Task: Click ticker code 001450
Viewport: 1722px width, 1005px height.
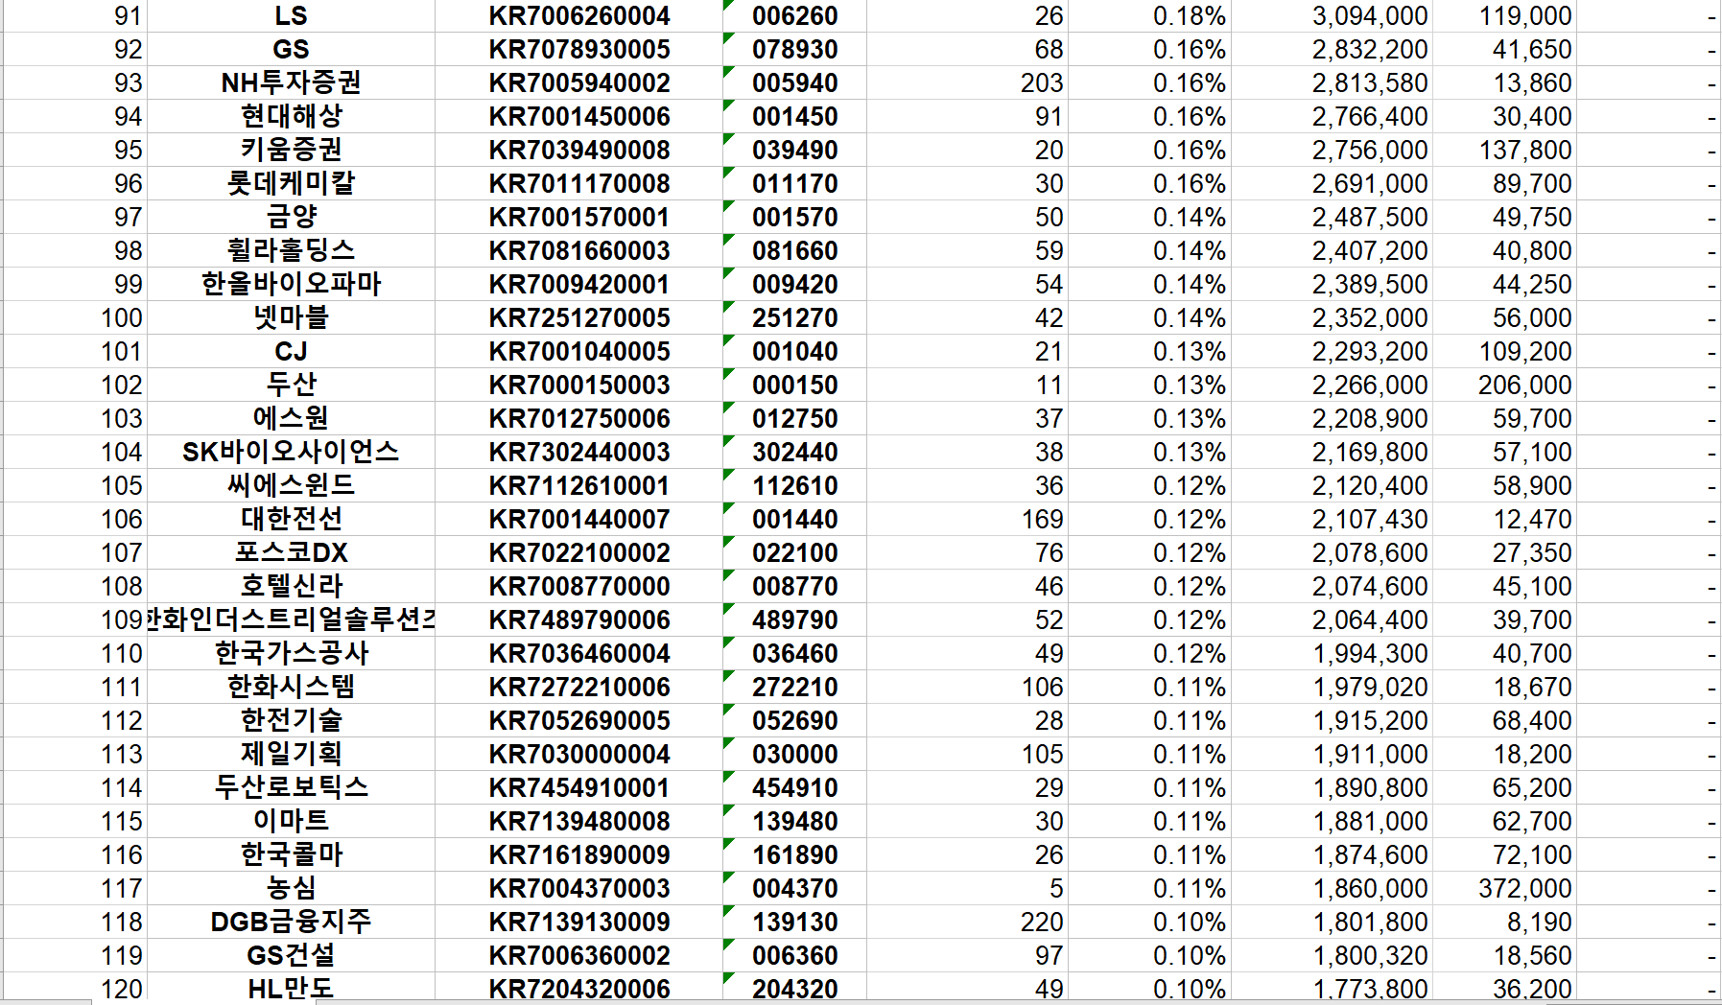Action: coord(794,117)
